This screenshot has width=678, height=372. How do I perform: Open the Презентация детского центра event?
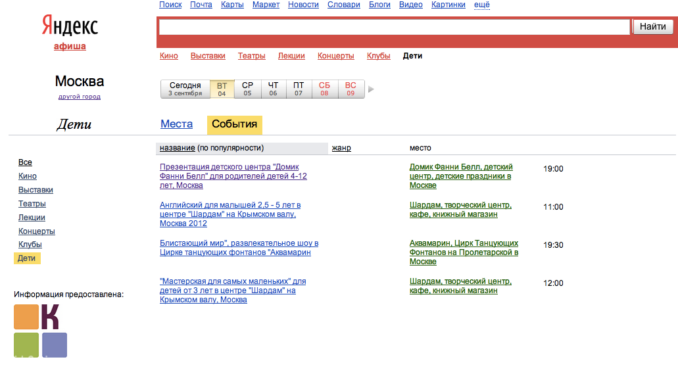tap(233, 176)
